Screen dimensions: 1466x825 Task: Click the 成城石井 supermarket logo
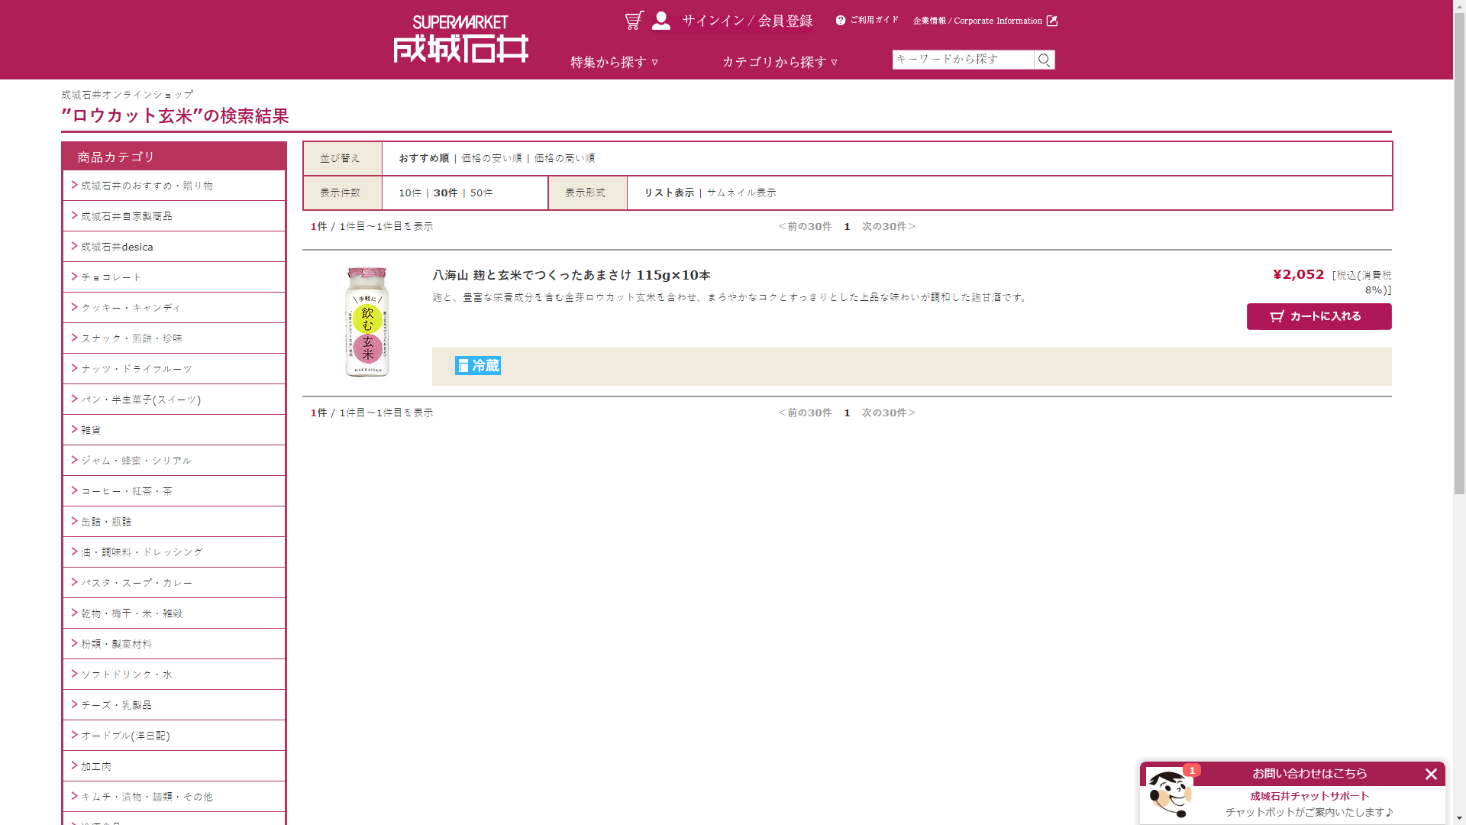[460, 37]
